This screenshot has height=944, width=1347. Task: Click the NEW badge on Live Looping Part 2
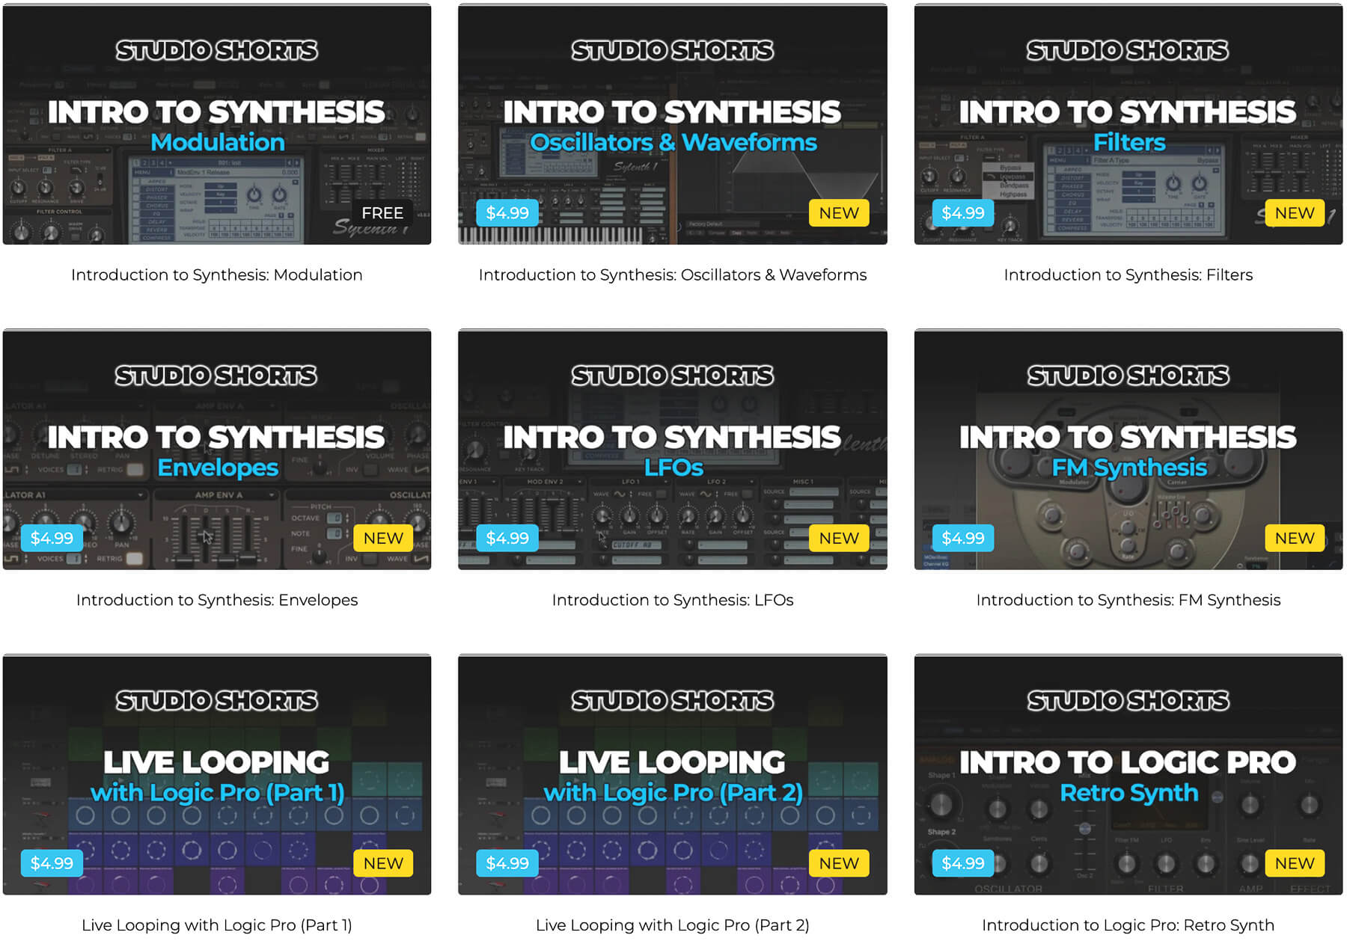(839, 863)
